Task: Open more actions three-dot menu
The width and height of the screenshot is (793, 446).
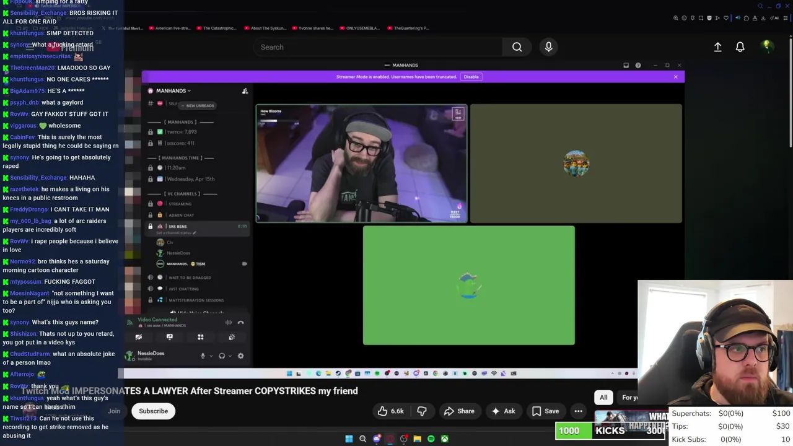Action: tap(578, 411)
